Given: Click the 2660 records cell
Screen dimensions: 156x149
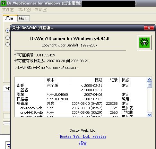Looking at the screenshot, I should [x=114, y=112].
